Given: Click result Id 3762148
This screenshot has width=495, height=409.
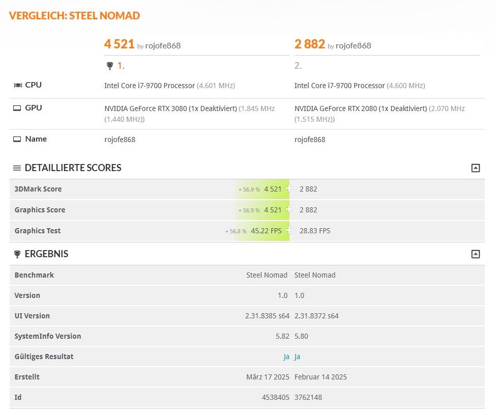Looking at the screenshot, I should click(x=308, y=397).
